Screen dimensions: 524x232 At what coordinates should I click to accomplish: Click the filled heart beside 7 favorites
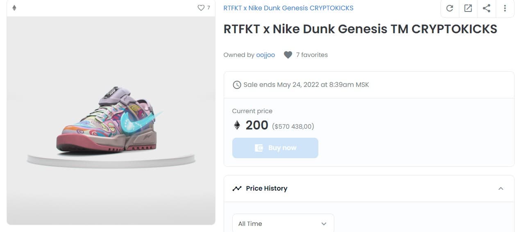(x=288, y=55)
